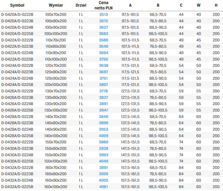
Task: Click the A column header
Action: pos(130,5)
